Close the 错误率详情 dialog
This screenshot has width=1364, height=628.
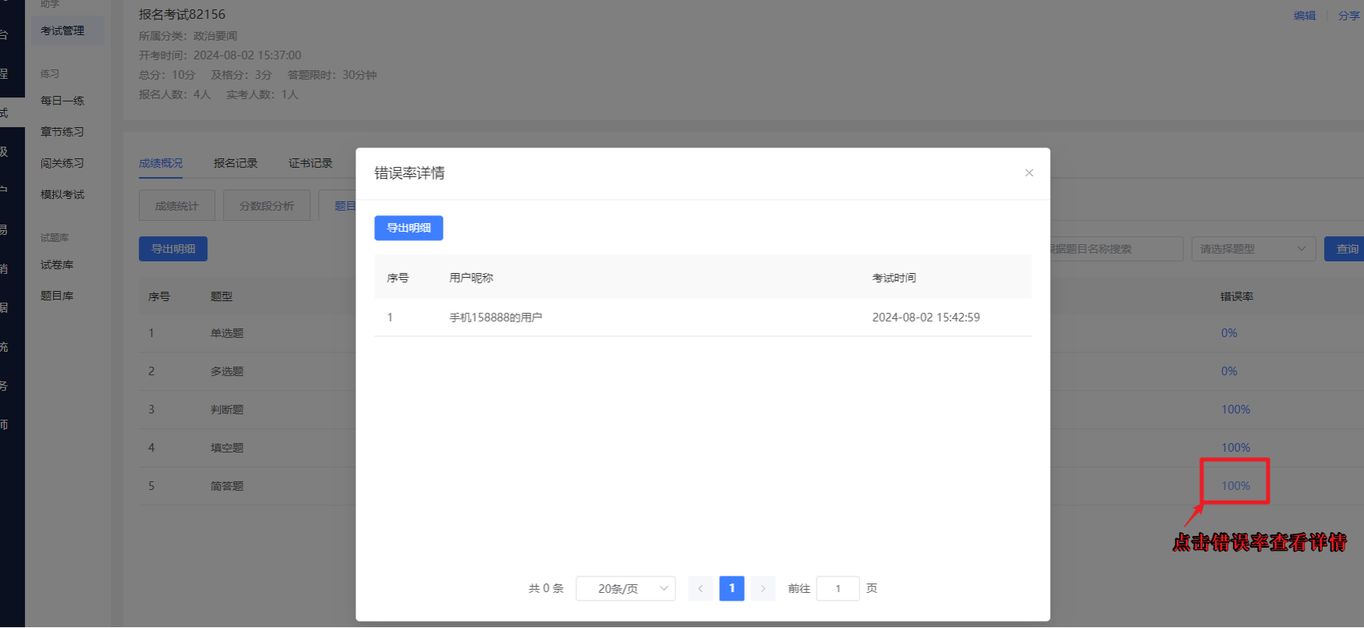[x=1029, y=173]
